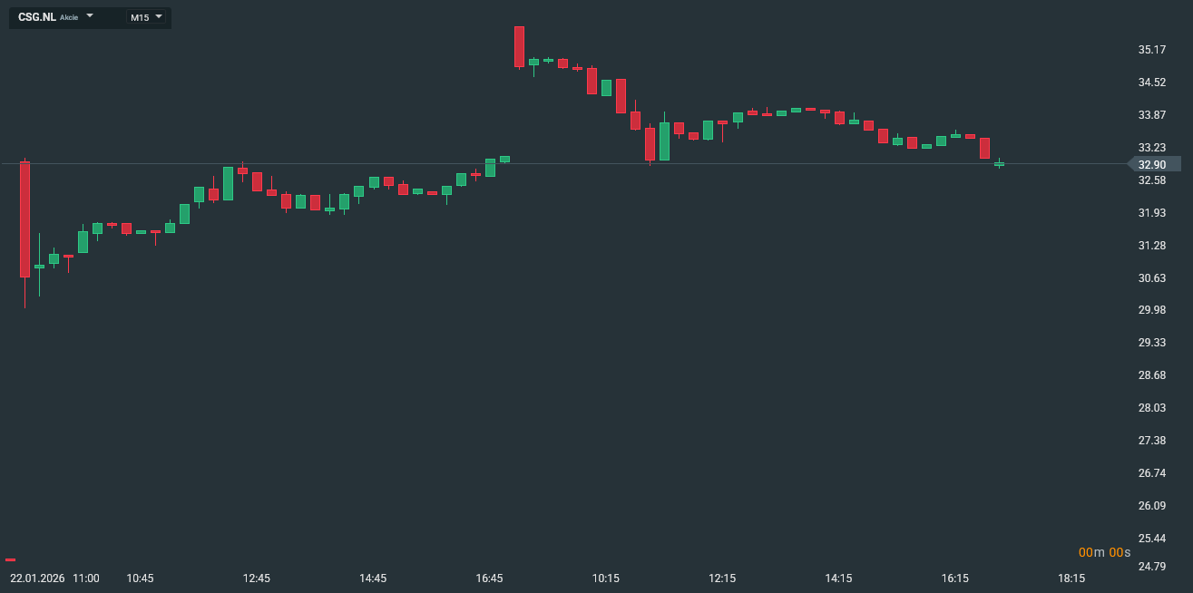Select the 11:00 time axis label
The width and height of the screenshot is (1193, 593).
(x=86, y=578)
